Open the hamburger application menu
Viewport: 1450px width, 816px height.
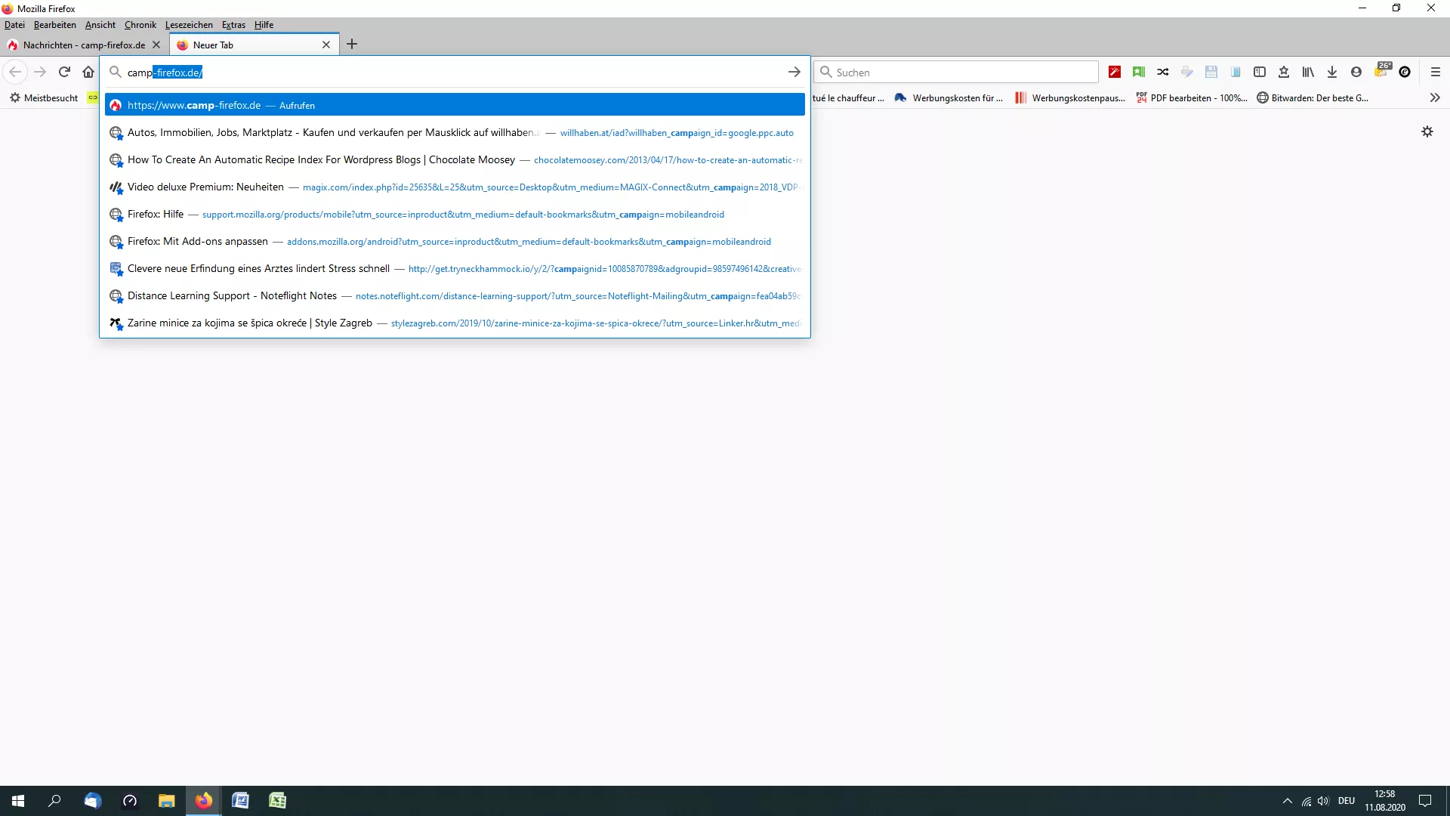coord(1436,72)
